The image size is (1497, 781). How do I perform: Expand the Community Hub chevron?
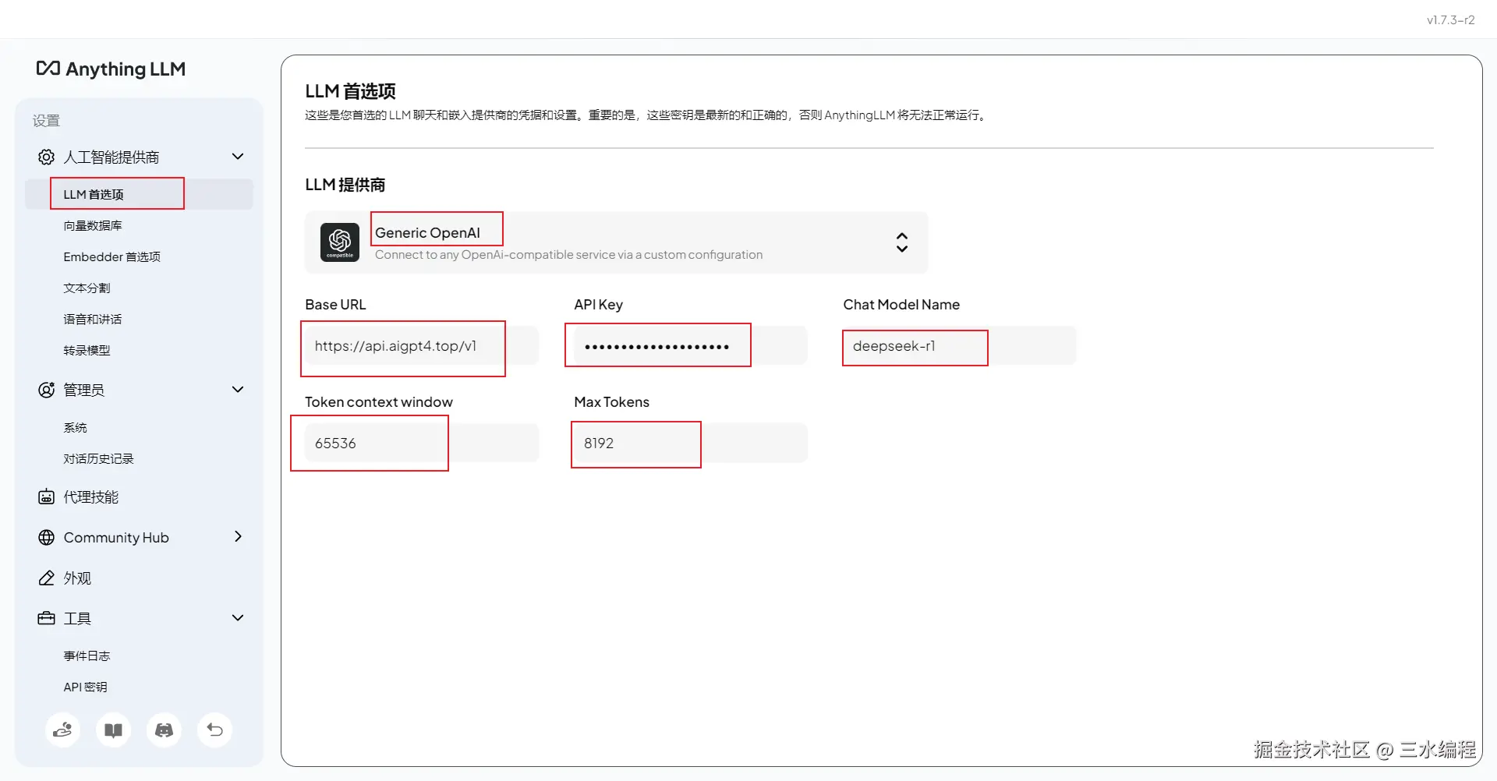coord(238,536)
